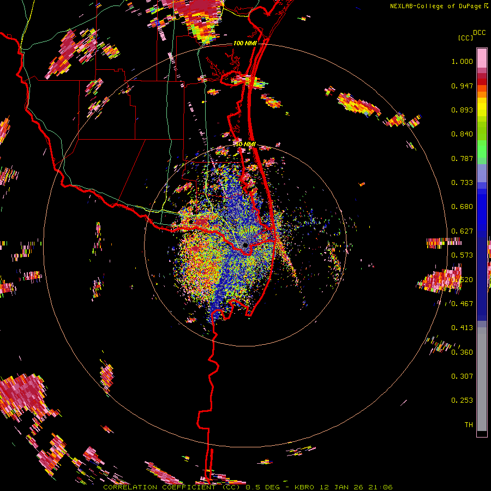Image resolution: width=491 pixels, height=491 pixels.
Task: Click the 100 NMI range ring label
Action: click(x=245, y=43)
